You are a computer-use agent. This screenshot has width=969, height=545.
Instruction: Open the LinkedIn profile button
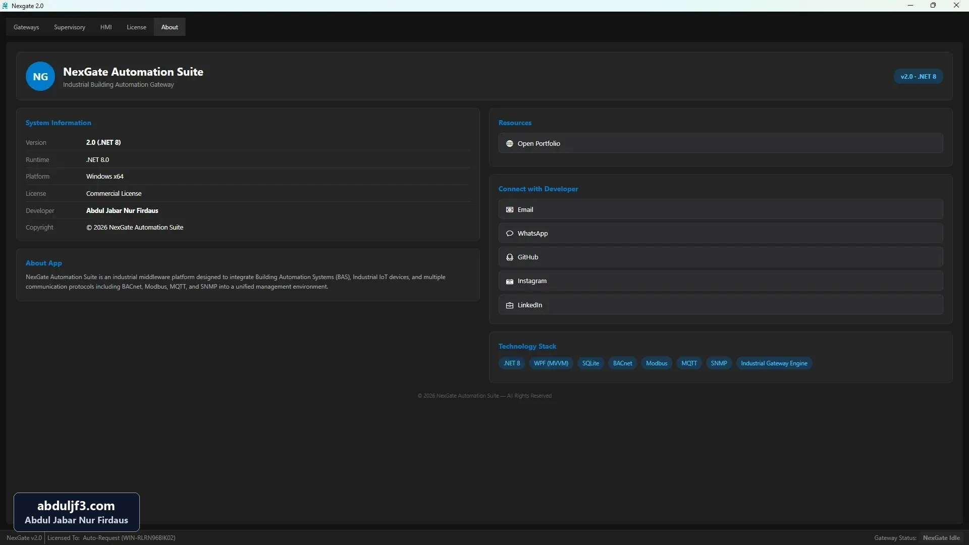pyautogui.click(x=721, y=305)
